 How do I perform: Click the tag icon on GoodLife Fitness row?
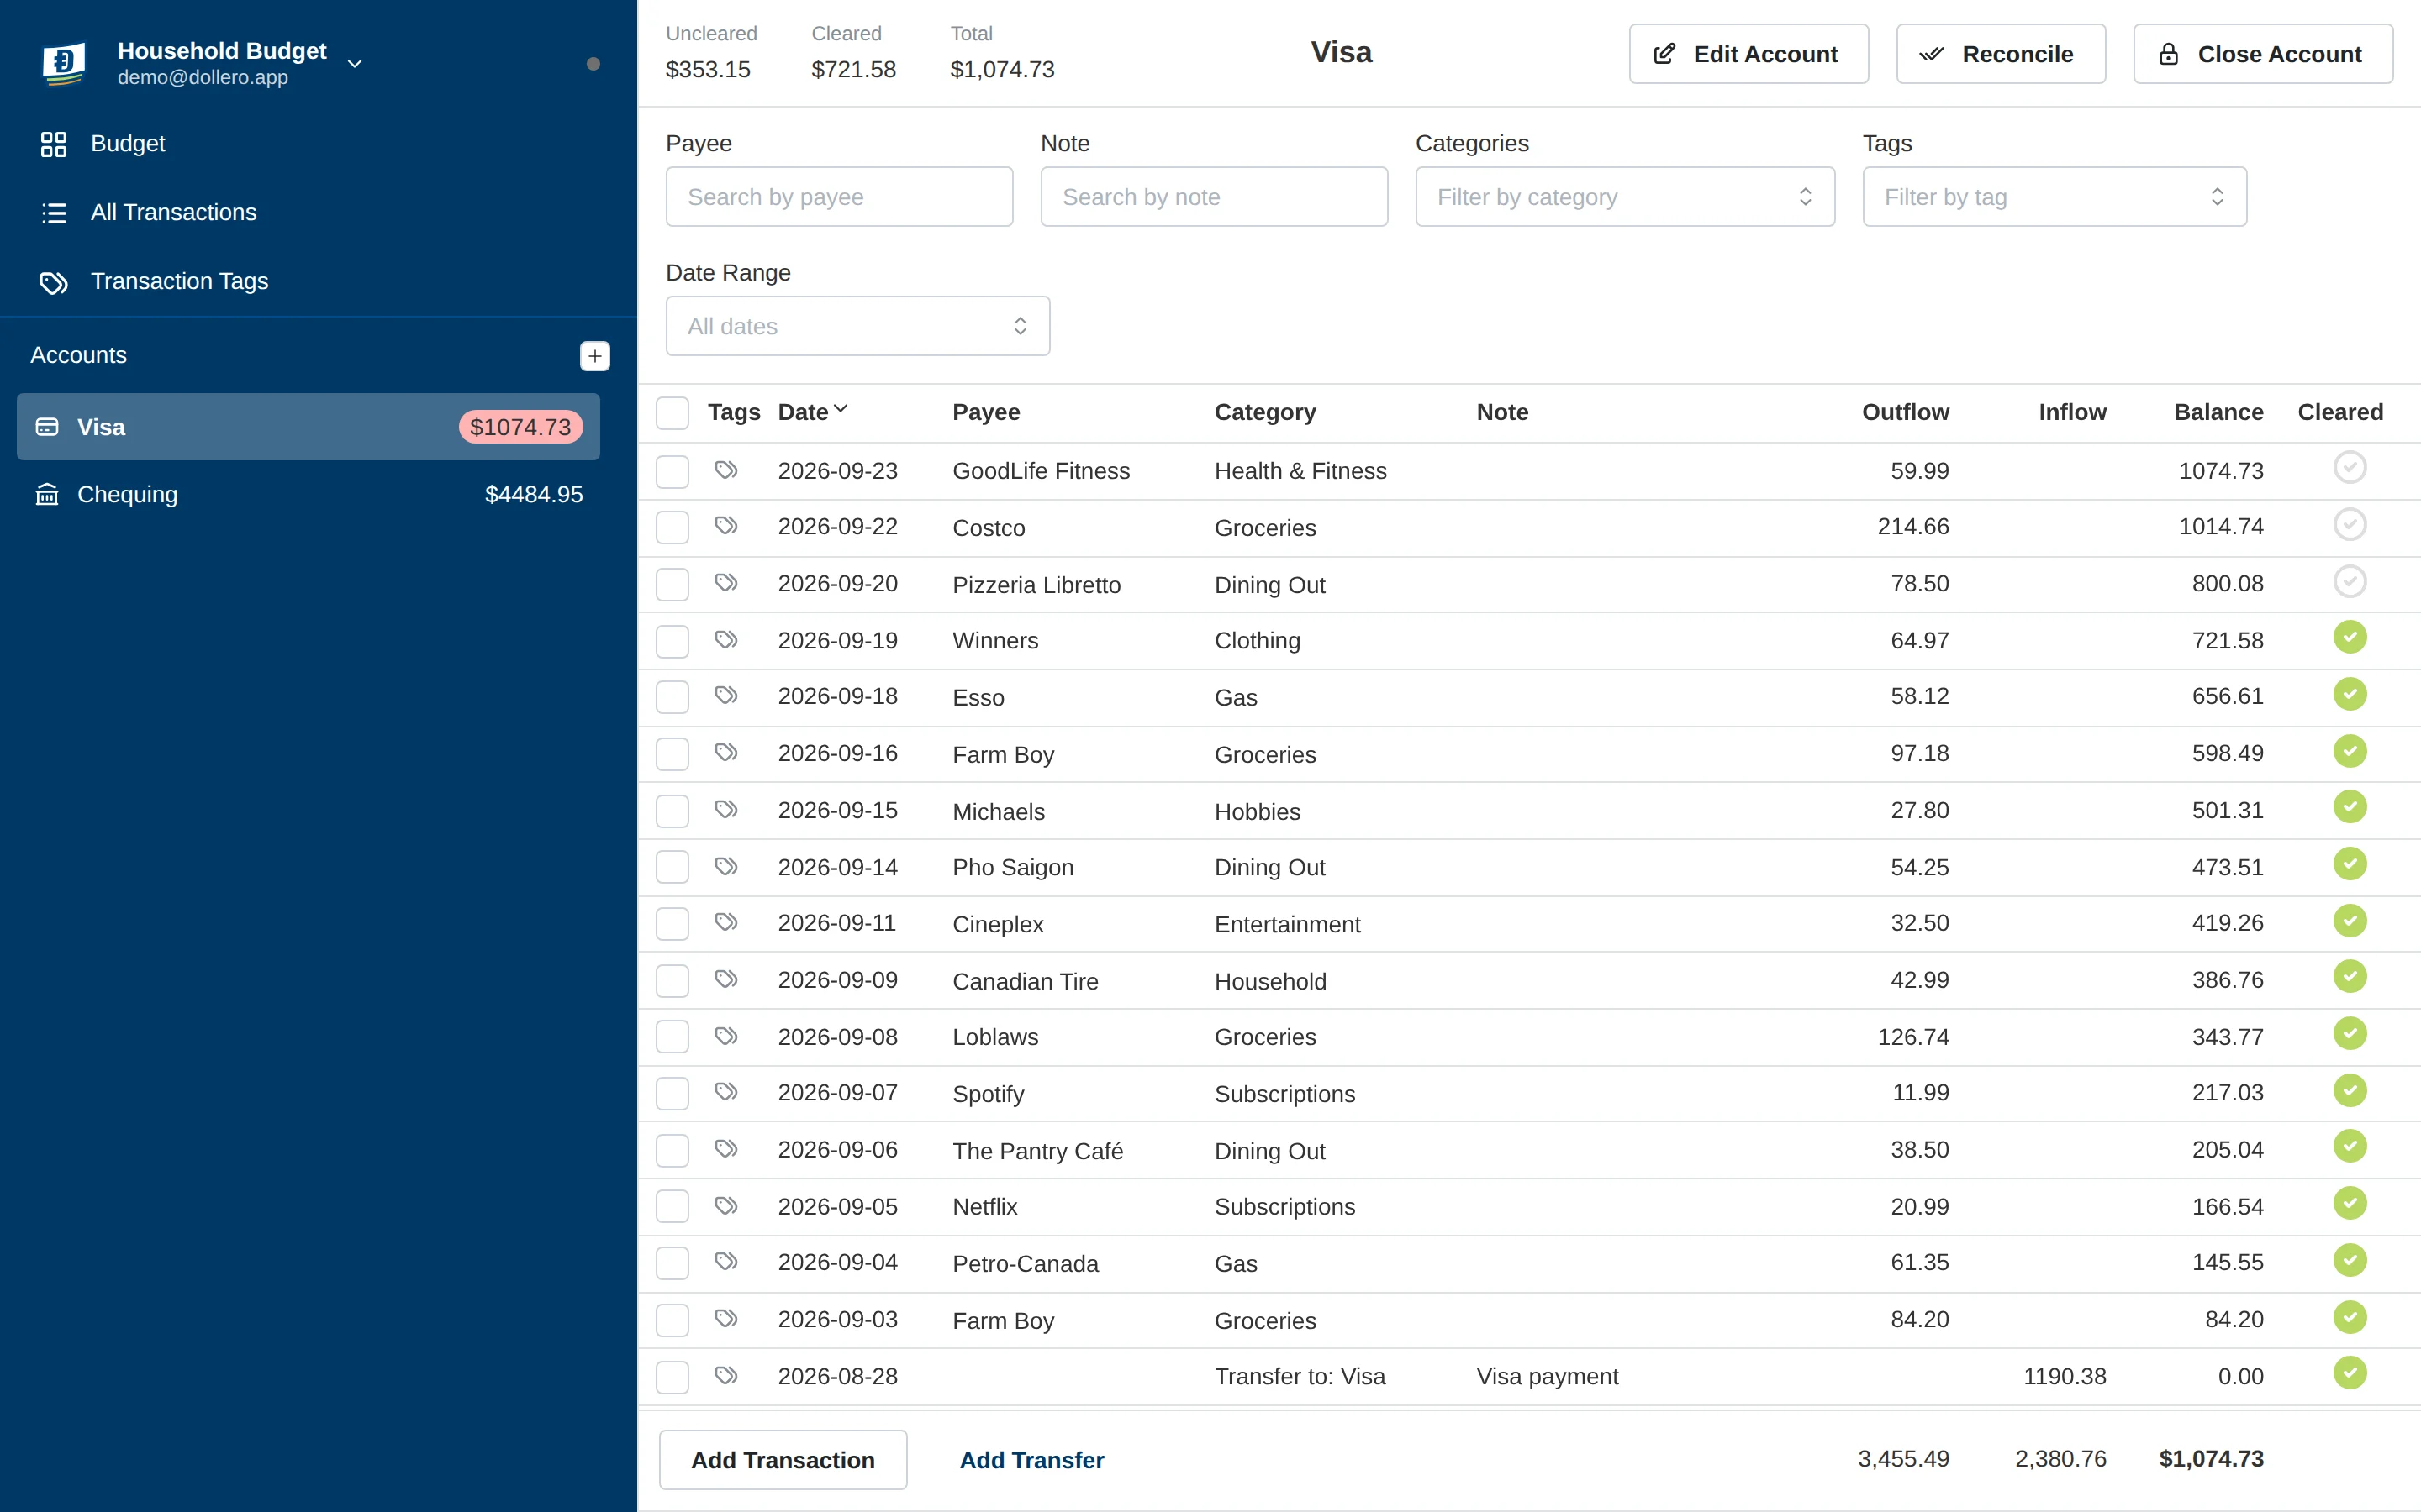pyautogui.click(x=726, y=469)
